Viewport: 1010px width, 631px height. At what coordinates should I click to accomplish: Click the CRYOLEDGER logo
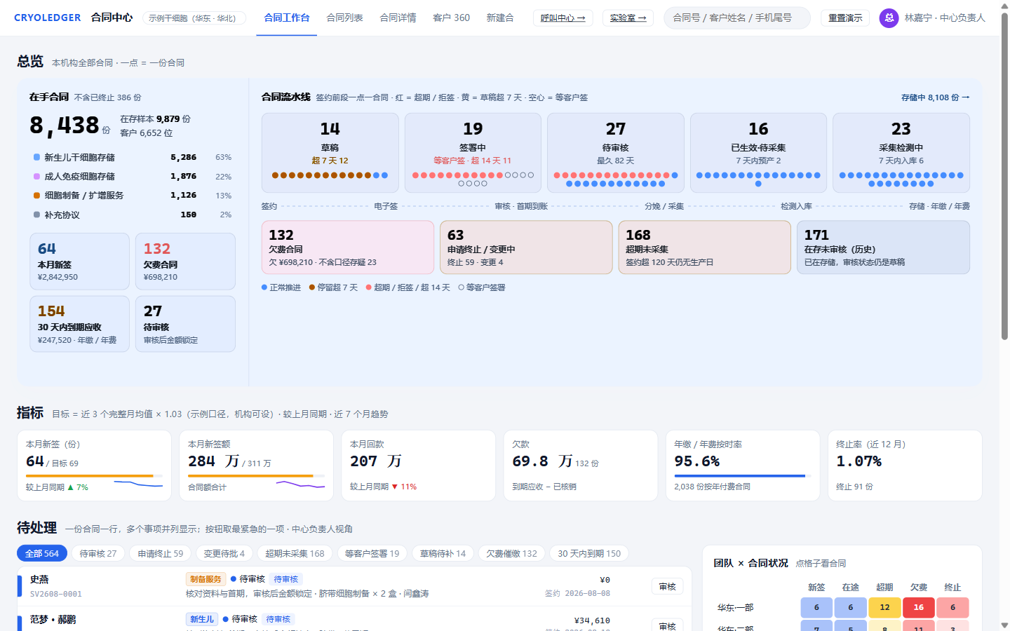point(48,18)
